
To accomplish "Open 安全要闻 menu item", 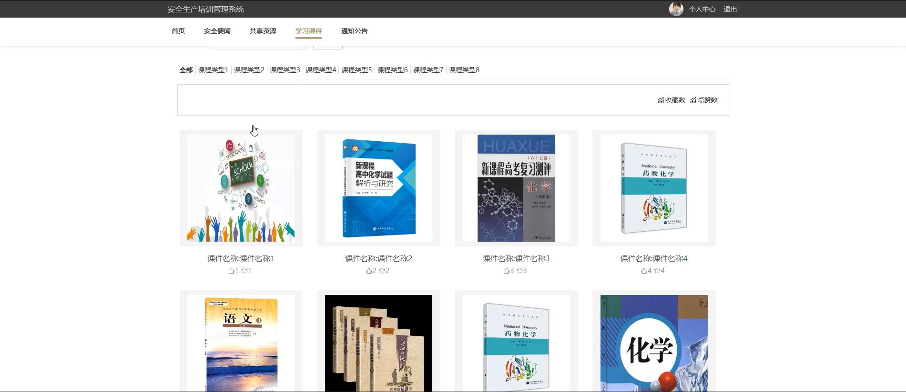I will coord(217,31).
